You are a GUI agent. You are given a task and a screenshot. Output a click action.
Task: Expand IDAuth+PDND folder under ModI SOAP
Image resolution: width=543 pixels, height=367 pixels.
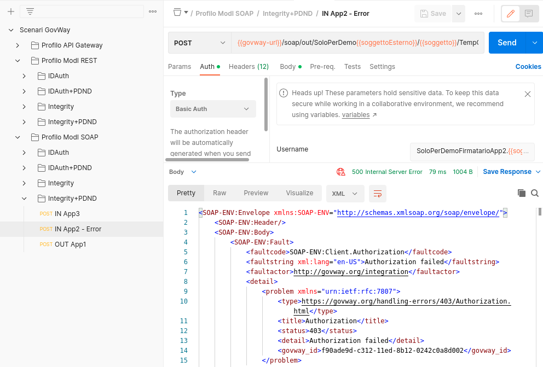pyautogui.click(x=24, y=168)
